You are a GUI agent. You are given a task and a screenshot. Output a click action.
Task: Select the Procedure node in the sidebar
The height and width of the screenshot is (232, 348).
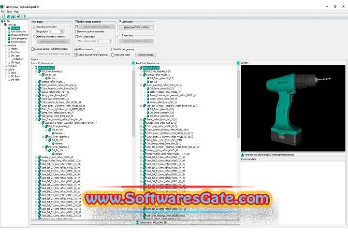tap(12, 66)
